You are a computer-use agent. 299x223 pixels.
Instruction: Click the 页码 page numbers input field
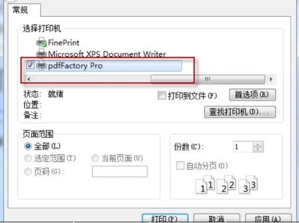(x=119, y=172)
